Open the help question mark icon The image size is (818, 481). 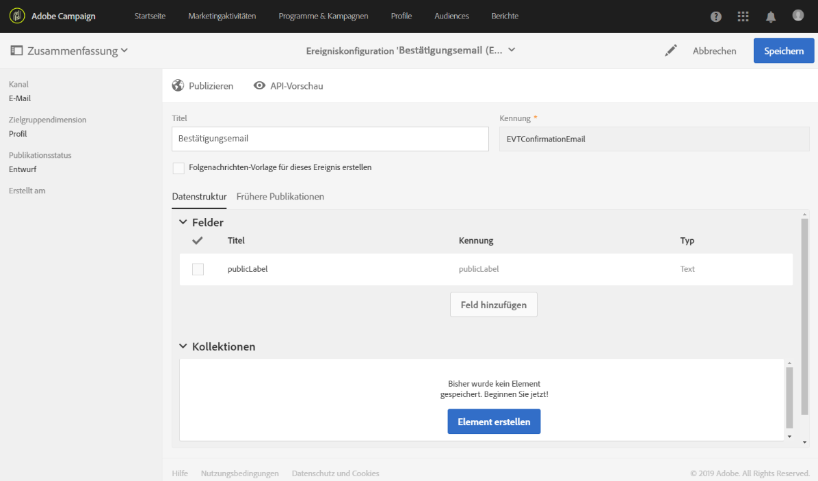point(716,16)
